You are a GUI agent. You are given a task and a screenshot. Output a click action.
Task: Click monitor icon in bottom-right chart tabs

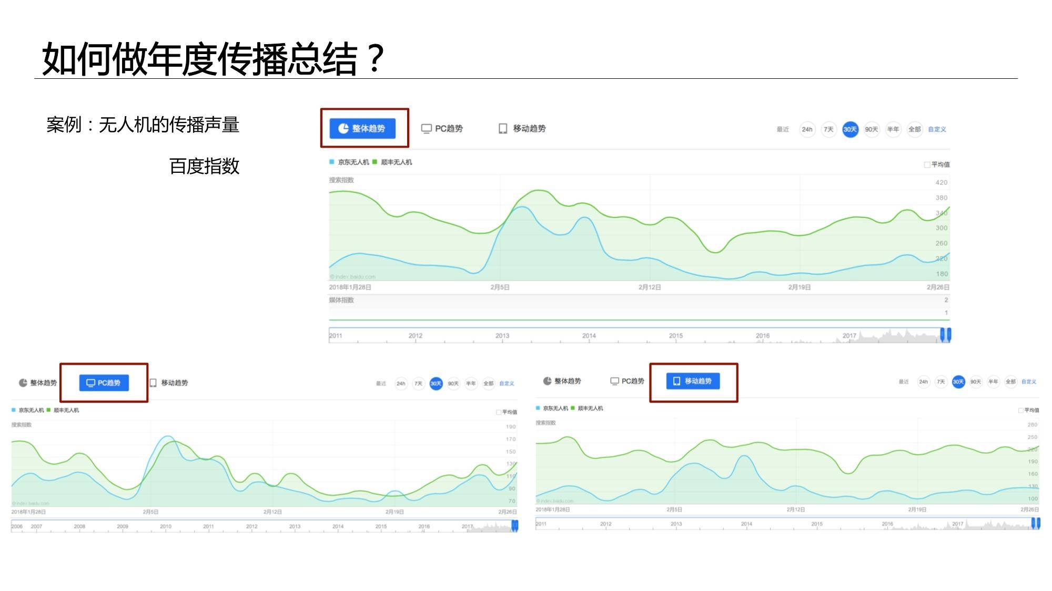tap(614, 381)
